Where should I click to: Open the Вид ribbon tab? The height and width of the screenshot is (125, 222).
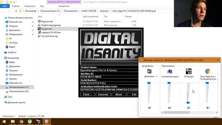(x=42, y=6)
